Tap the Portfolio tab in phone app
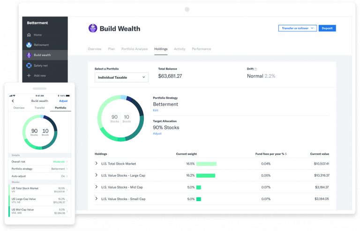The image size is (360, 231). click(x=60, y=108)
